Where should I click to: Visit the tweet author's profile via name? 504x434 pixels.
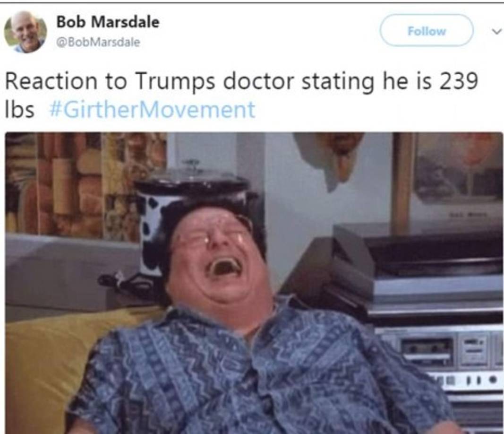(x=108, y=22)
